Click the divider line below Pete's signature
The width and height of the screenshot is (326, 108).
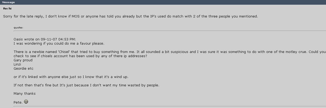click(x=168, y=106)
